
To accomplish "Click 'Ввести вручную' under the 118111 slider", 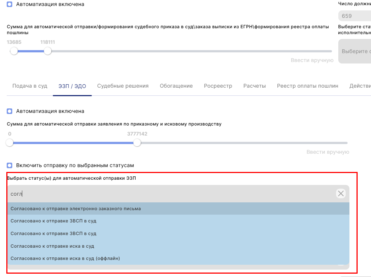I will [x=312, y=60].
